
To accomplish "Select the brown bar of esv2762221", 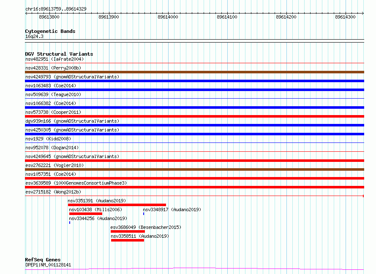I will coord(194,169).
